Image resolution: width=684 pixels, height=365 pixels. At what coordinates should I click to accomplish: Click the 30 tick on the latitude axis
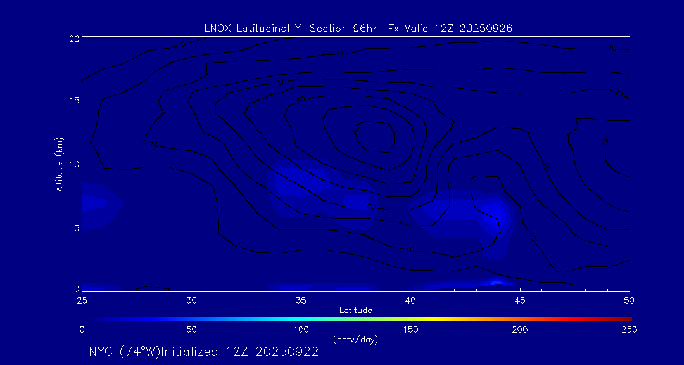(192, 299)
